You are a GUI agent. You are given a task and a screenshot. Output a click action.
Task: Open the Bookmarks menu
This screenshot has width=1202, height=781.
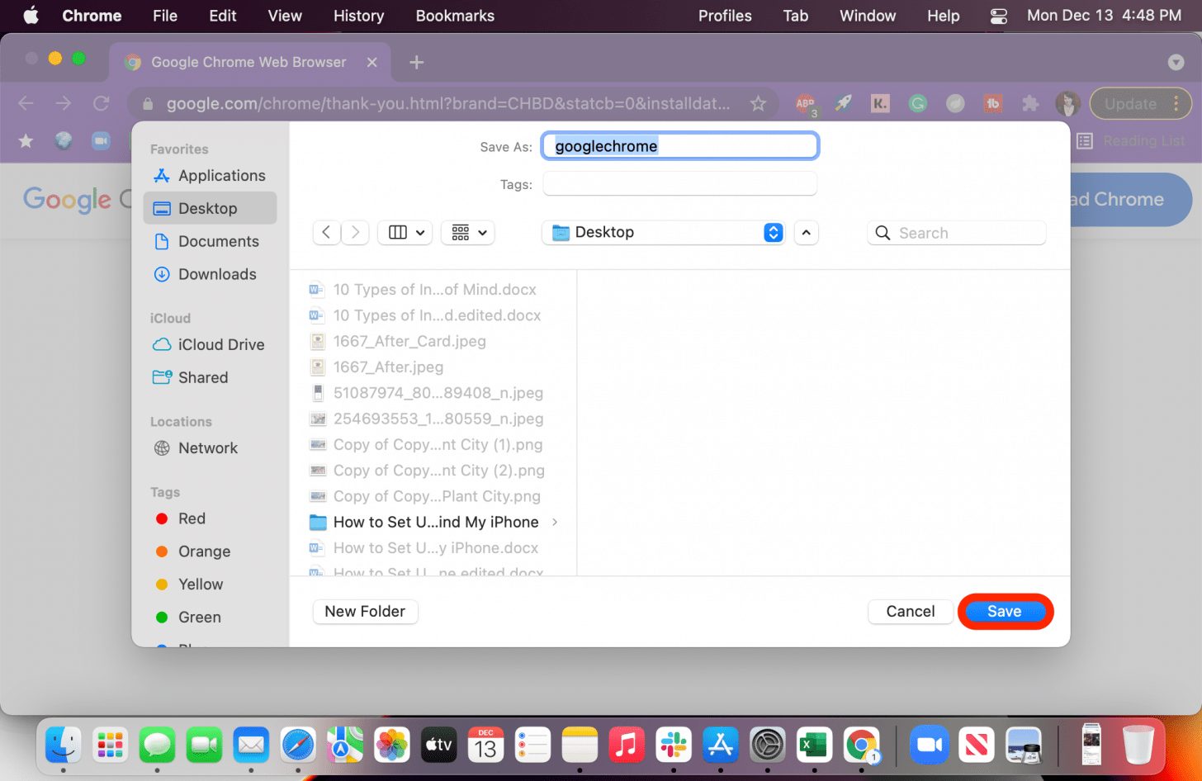[454, 16]
